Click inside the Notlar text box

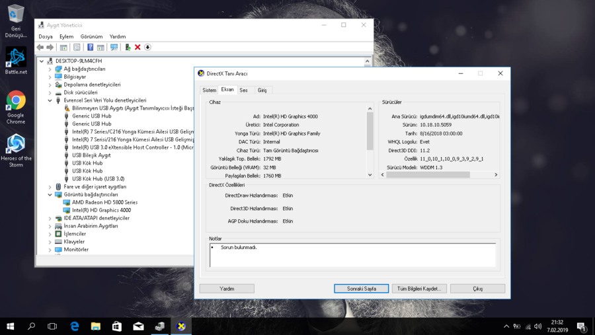(x=352, y=255)
